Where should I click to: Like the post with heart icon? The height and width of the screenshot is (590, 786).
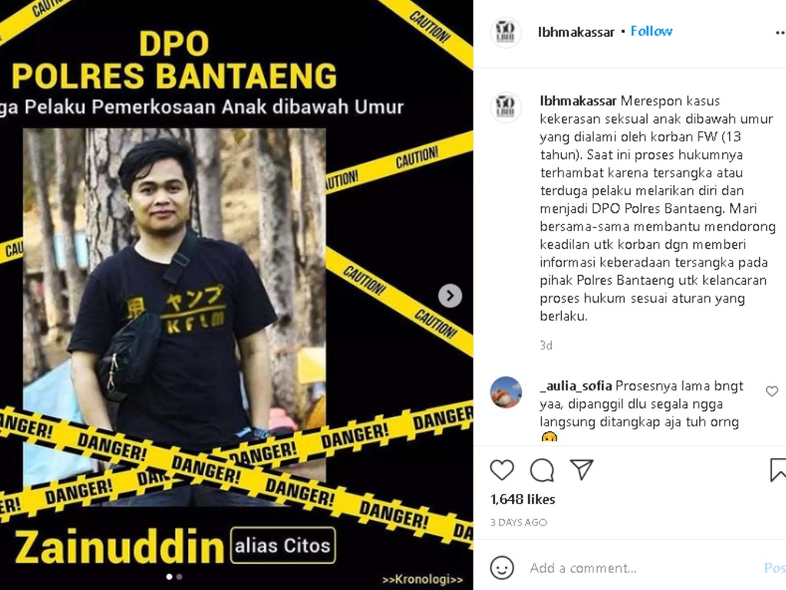coord(502,469)
